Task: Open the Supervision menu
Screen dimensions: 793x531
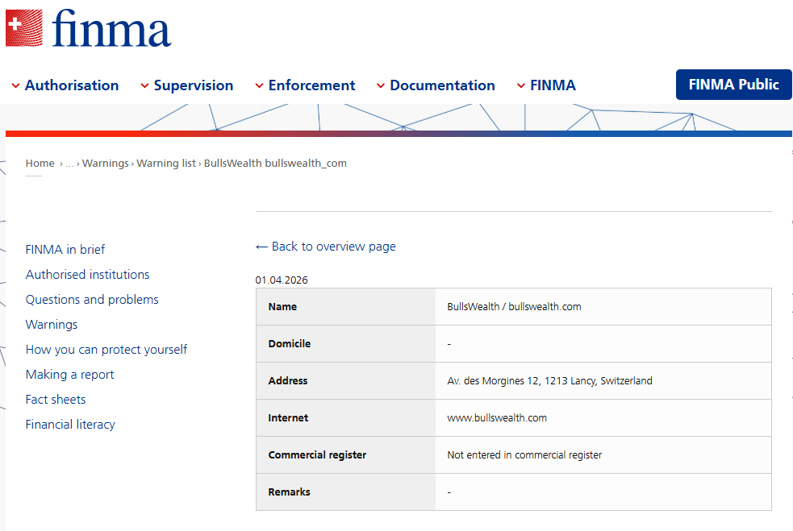Action: [x=193, y=85]
